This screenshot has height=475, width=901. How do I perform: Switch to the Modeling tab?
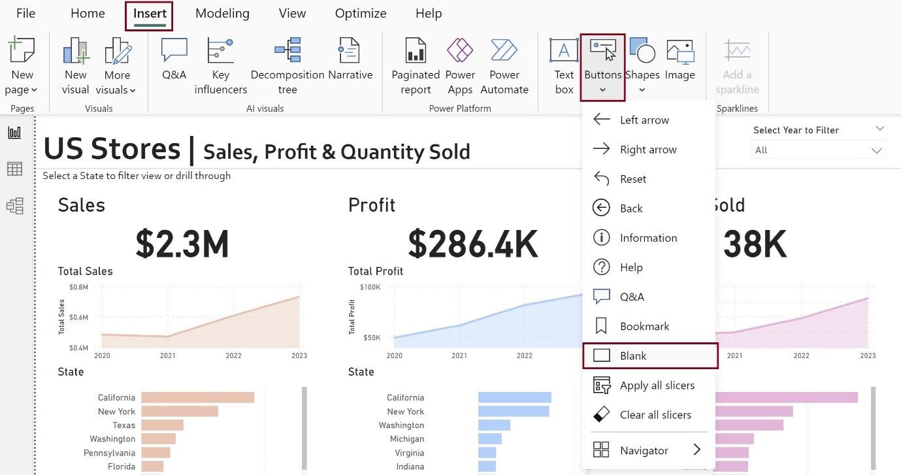pyautogui.click(x=222, y=13)
